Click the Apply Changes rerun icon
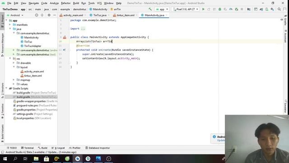 tap(209, 9)
